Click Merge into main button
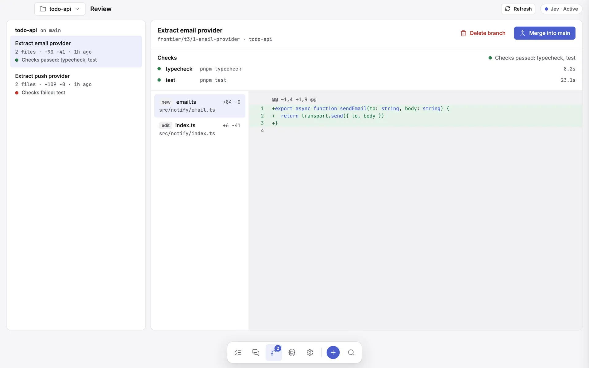Screen dimensions: 589x368 pyautogui.click(x=545, y=33)
